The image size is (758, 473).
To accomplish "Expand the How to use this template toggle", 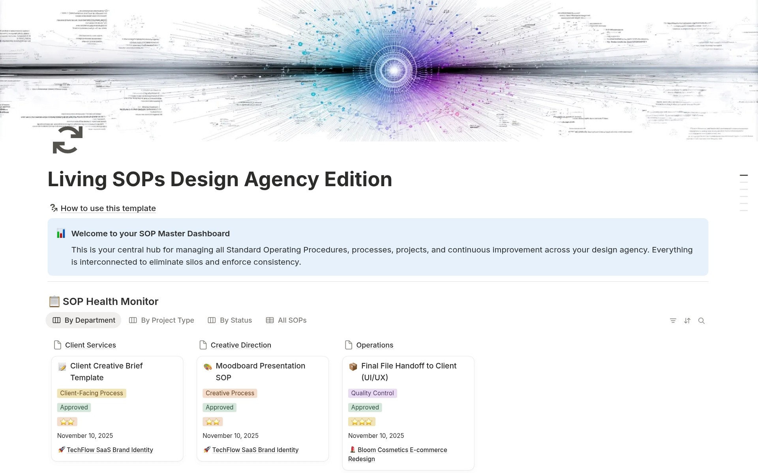I will click(x=108, y=208).
